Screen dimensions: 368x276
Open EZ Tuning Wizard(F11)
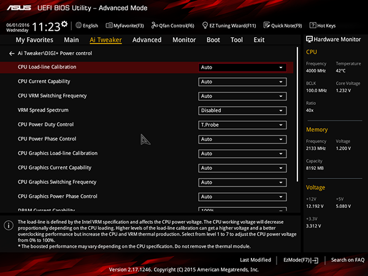pos(232,26)
